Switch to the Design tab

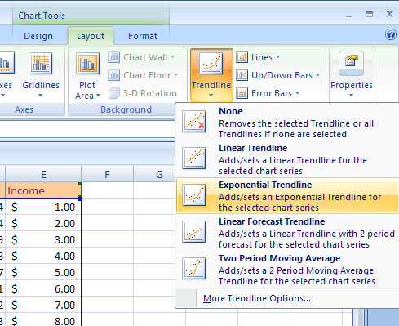[38, 36]
